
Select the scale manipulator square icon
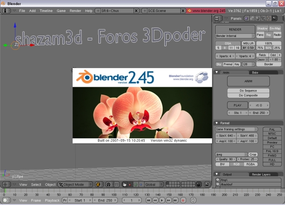click(141, 185)
